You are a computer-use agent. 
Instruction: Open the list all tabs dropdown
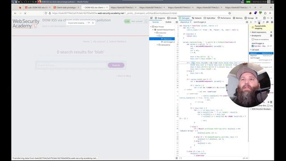click(x=261, y=8)
